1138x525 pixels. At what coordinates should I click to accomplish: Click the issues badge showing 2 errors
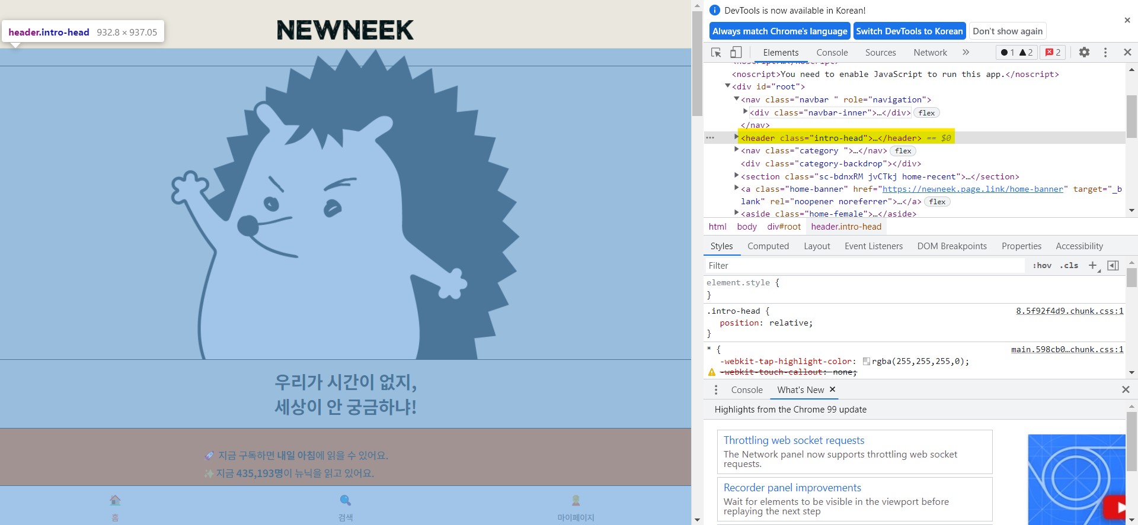tap(1053, 52)
